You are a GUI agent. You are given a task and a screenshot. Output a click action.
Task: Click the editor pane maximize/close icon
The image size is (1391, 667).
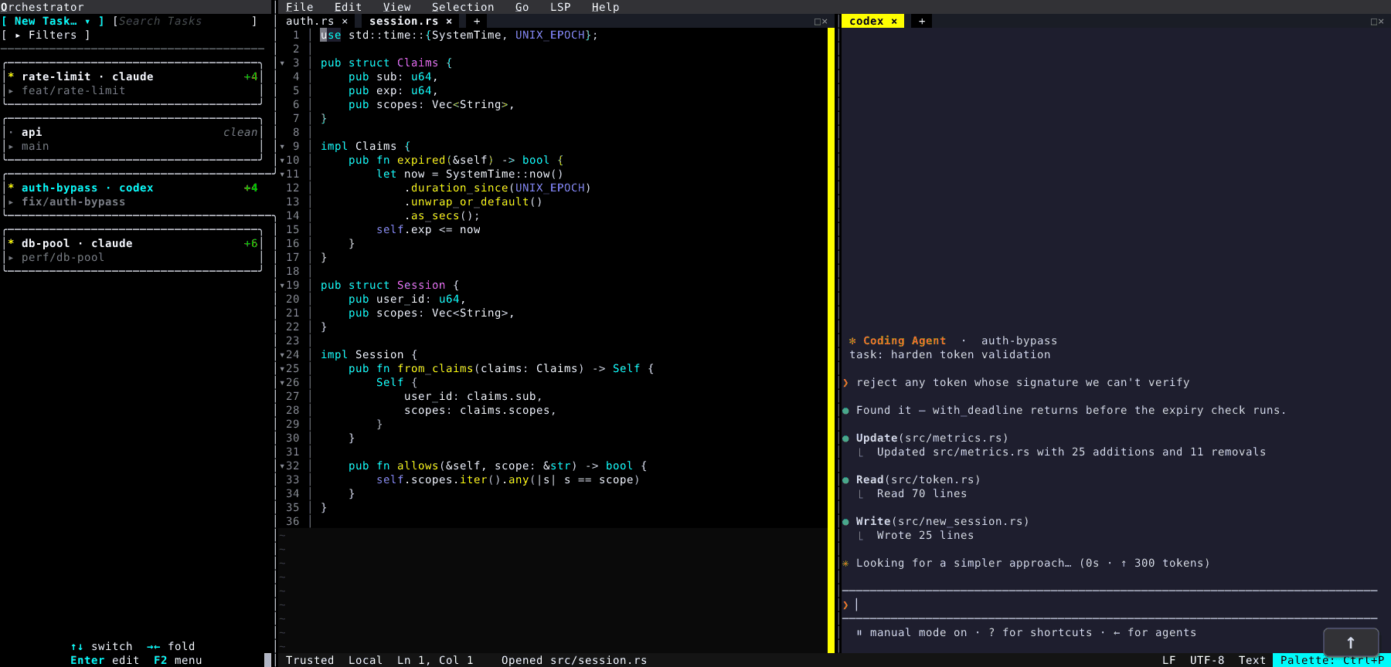point(821,21)
